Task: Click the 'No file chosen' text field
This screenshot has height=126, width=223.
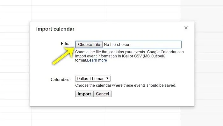Action: pos(117,44)
